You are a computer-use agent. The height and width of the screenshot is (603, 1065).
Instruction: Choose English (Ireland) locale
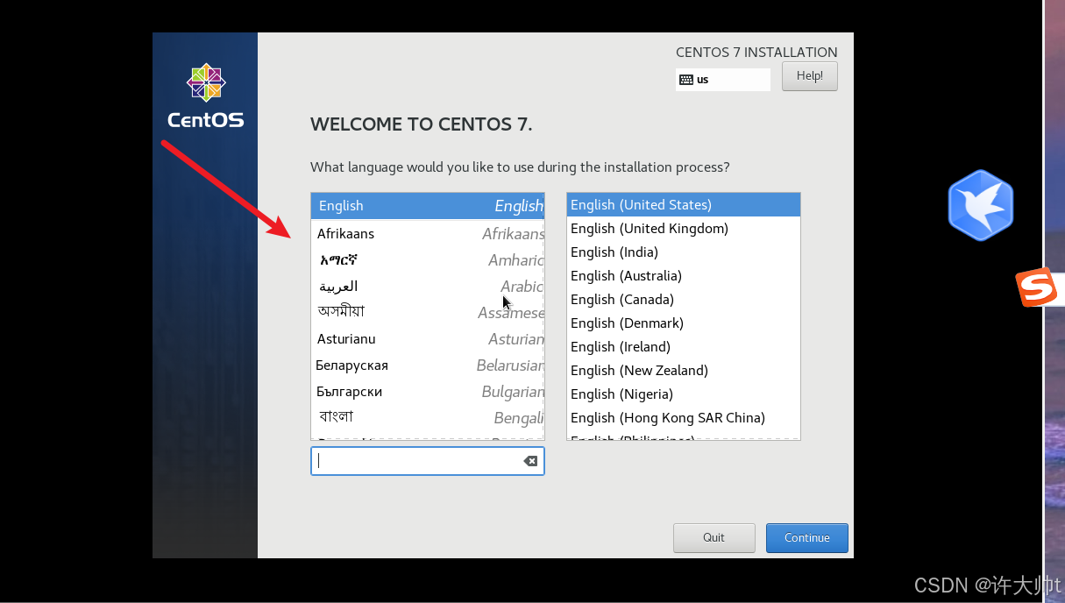coord(684,347)
